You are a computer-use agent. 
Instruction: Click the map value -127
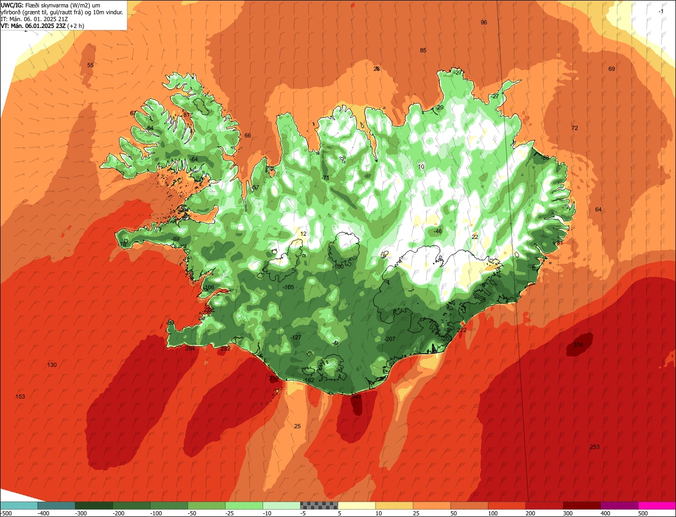pos(296,337)
